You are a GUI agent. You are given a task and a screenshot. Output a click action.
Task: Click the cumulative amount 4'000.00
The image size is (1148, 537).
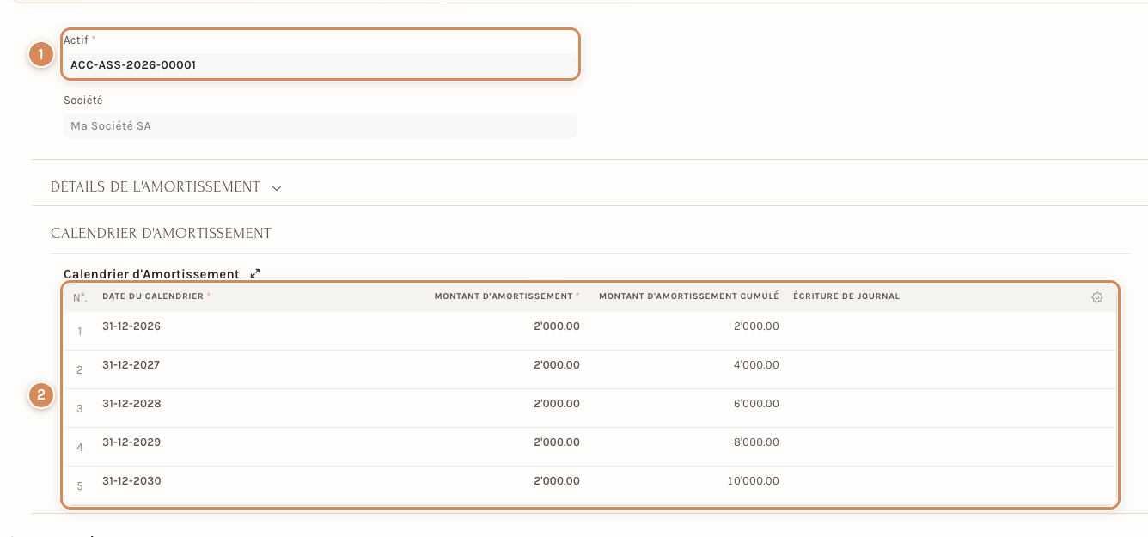point(756,365)
